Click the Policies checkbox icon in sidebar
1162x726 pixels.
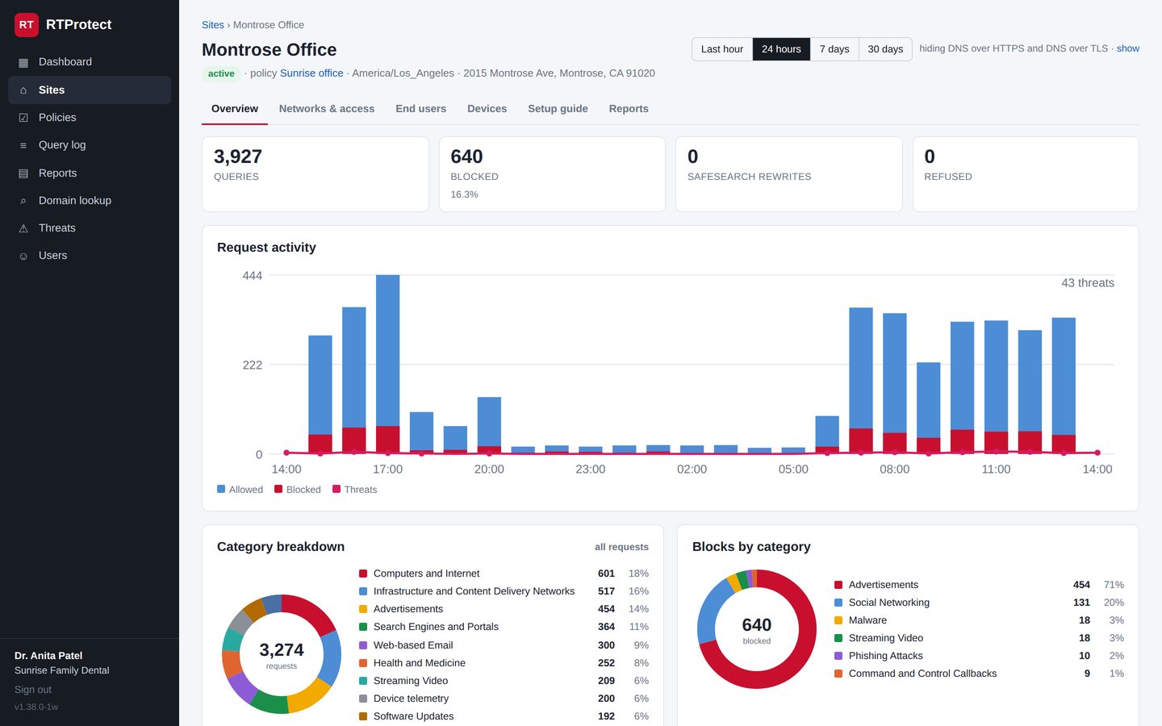pos(23,118)
